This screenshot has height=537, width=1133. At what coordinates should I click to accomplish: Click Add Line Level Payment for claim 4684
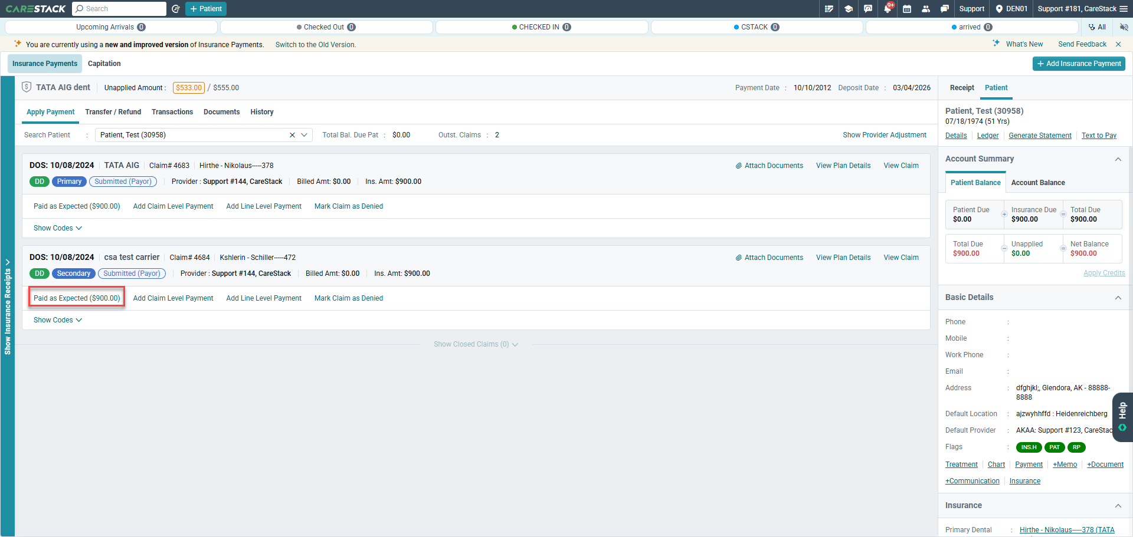point(264,298)
